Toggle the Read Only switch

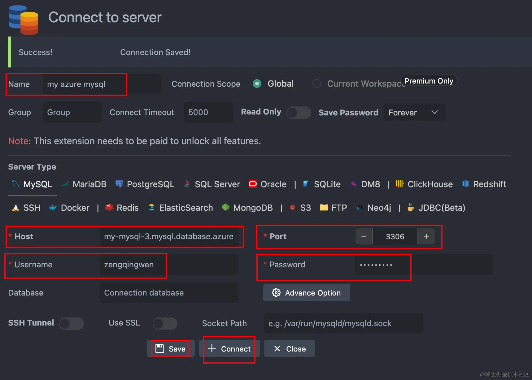click(x=299, y=112)
